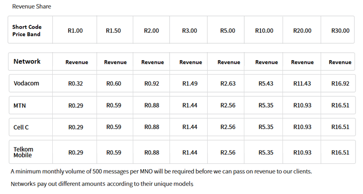Select MTN's R16.51 revenue cell

click(x=340, y=106)
